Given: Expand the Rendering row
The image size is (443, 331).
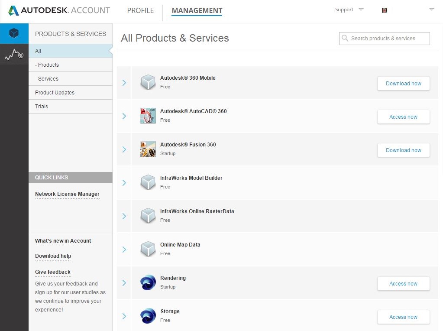Looking at the screenshot, I should click(124, 282).
